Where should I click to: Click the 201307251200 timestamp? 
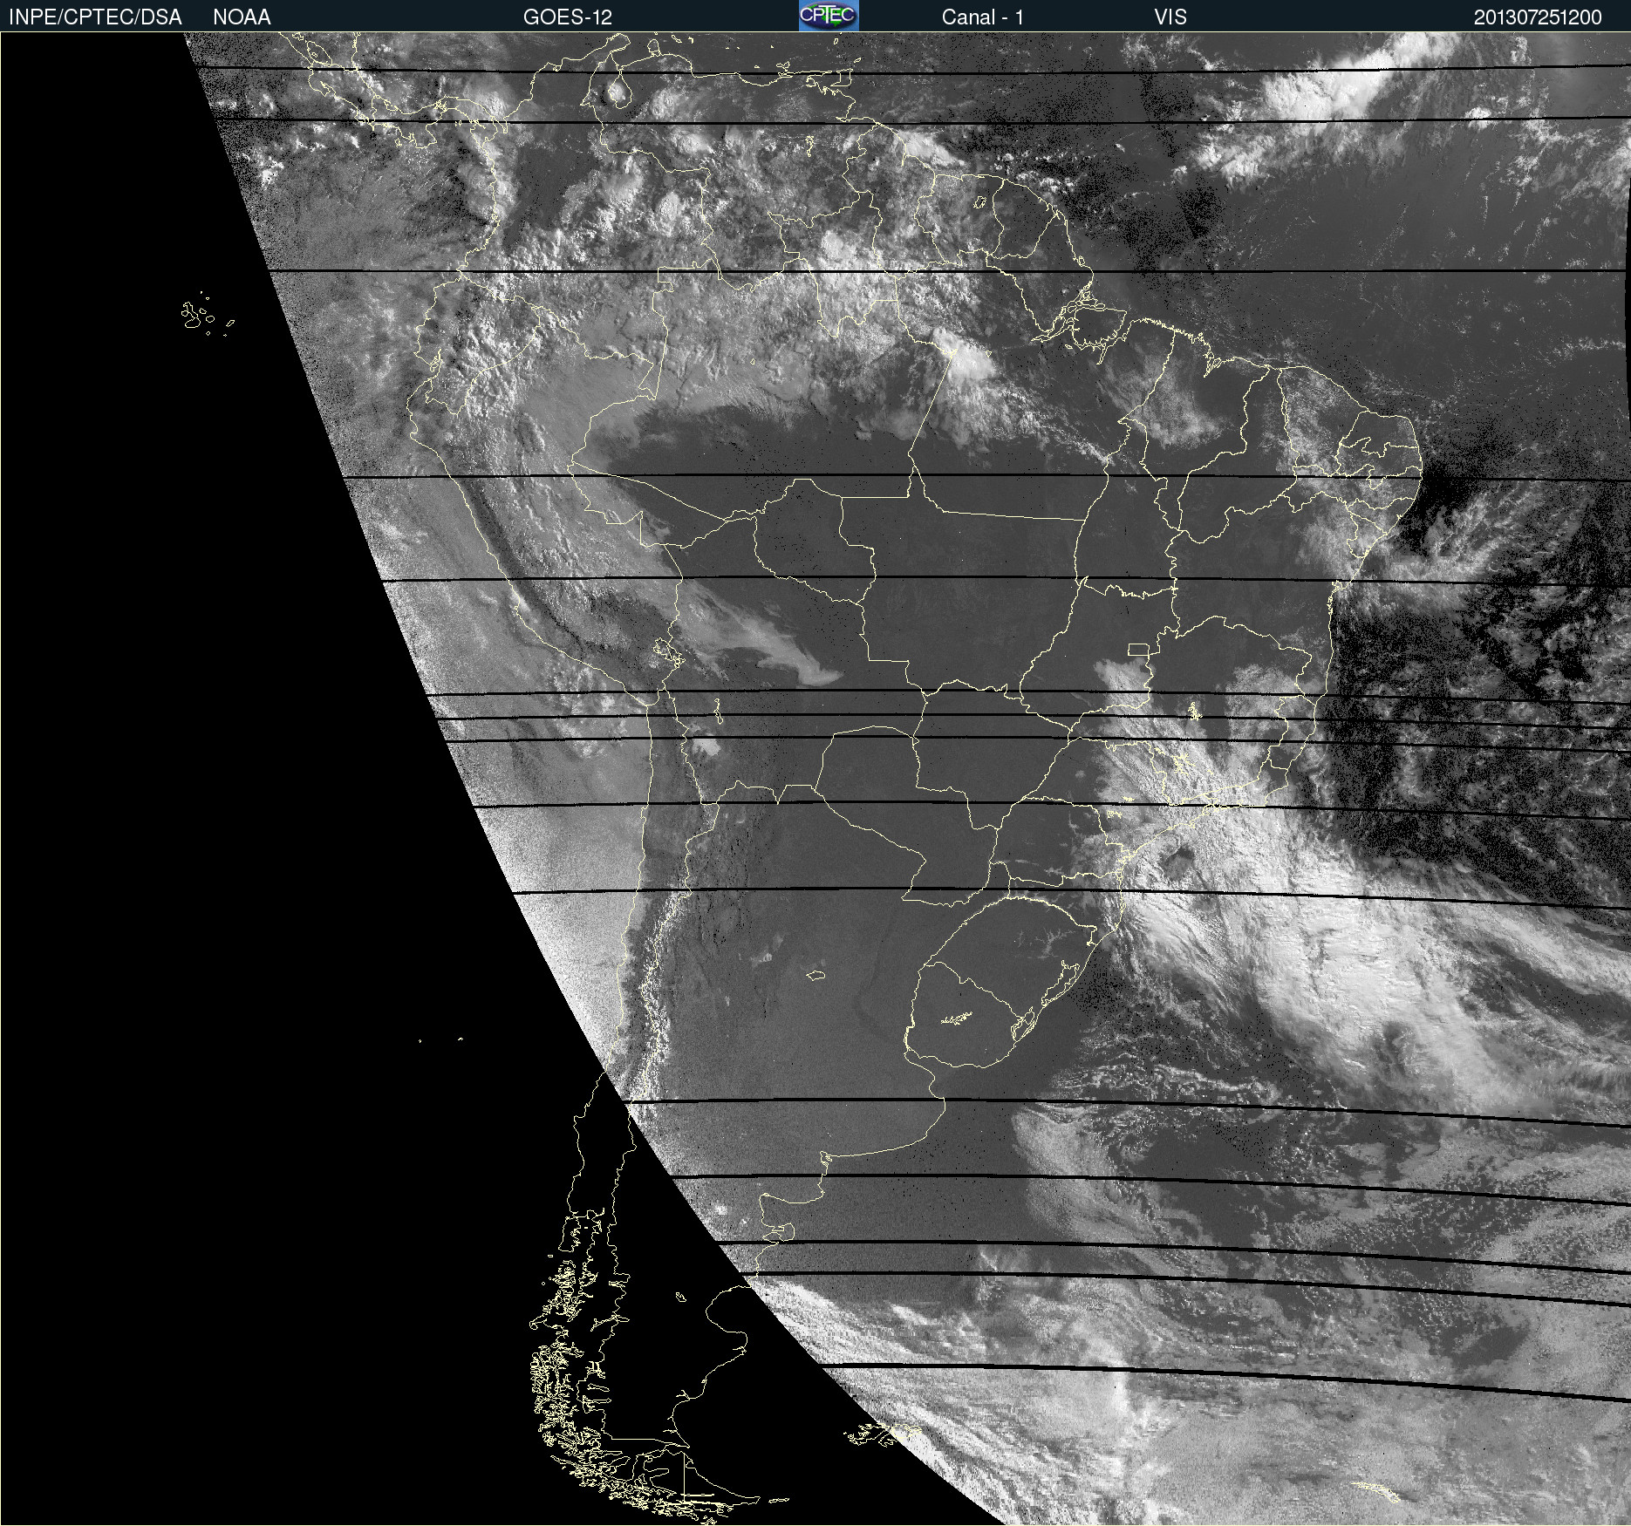(1538, 17)
